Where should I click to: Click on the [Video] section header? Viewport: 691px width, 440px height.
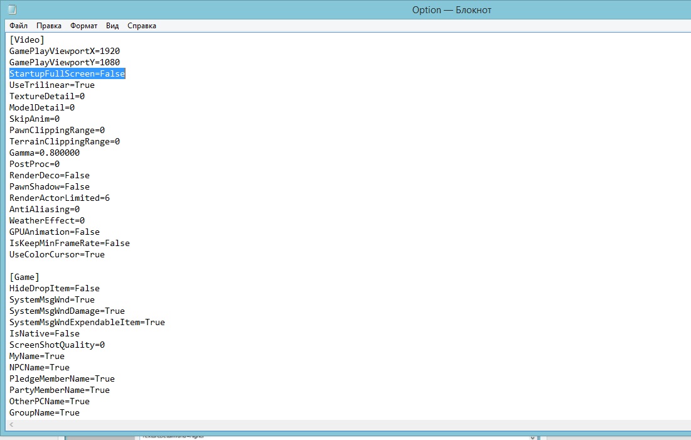(27, 40)
